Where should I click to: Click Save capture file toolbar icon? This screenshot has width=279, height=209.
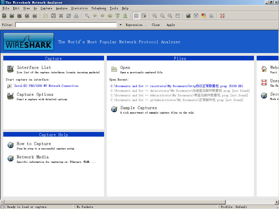(x=53, y=16)
